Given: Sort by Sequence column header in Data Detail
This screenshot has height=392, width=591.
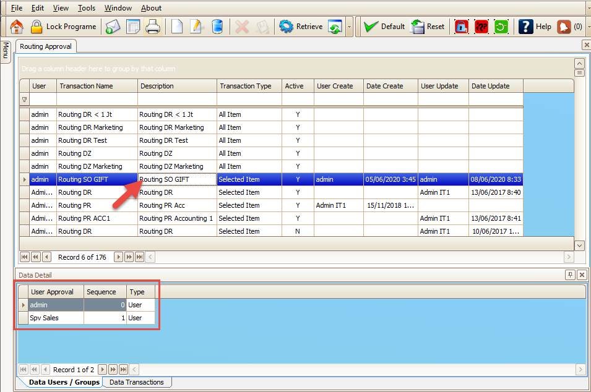Looking at the screenshot, I should pos(105,292).
